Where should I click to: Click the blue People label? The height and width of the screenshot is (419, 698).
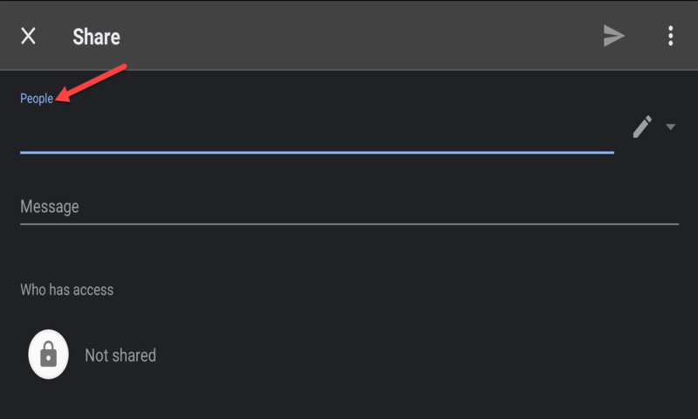[37, 99]
